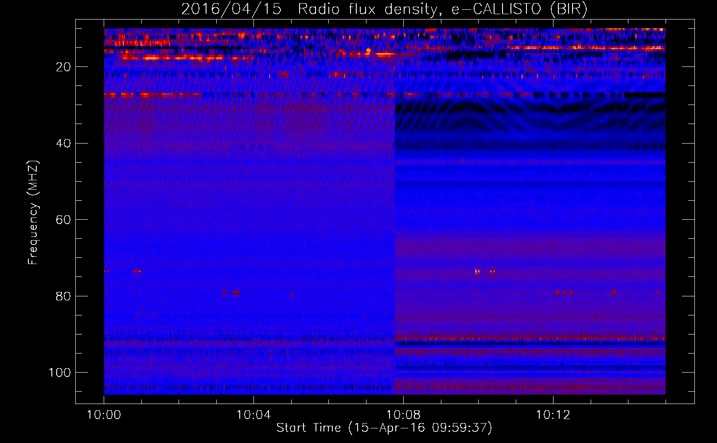
Task: Click the '10:04' time axis label
Action: pos(253,415)
